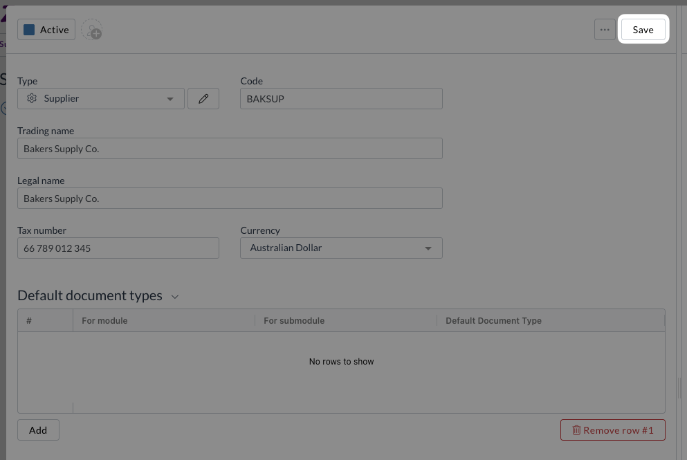Click the gear icon in the Type field

pyautogui.click(x=31, y=99)
